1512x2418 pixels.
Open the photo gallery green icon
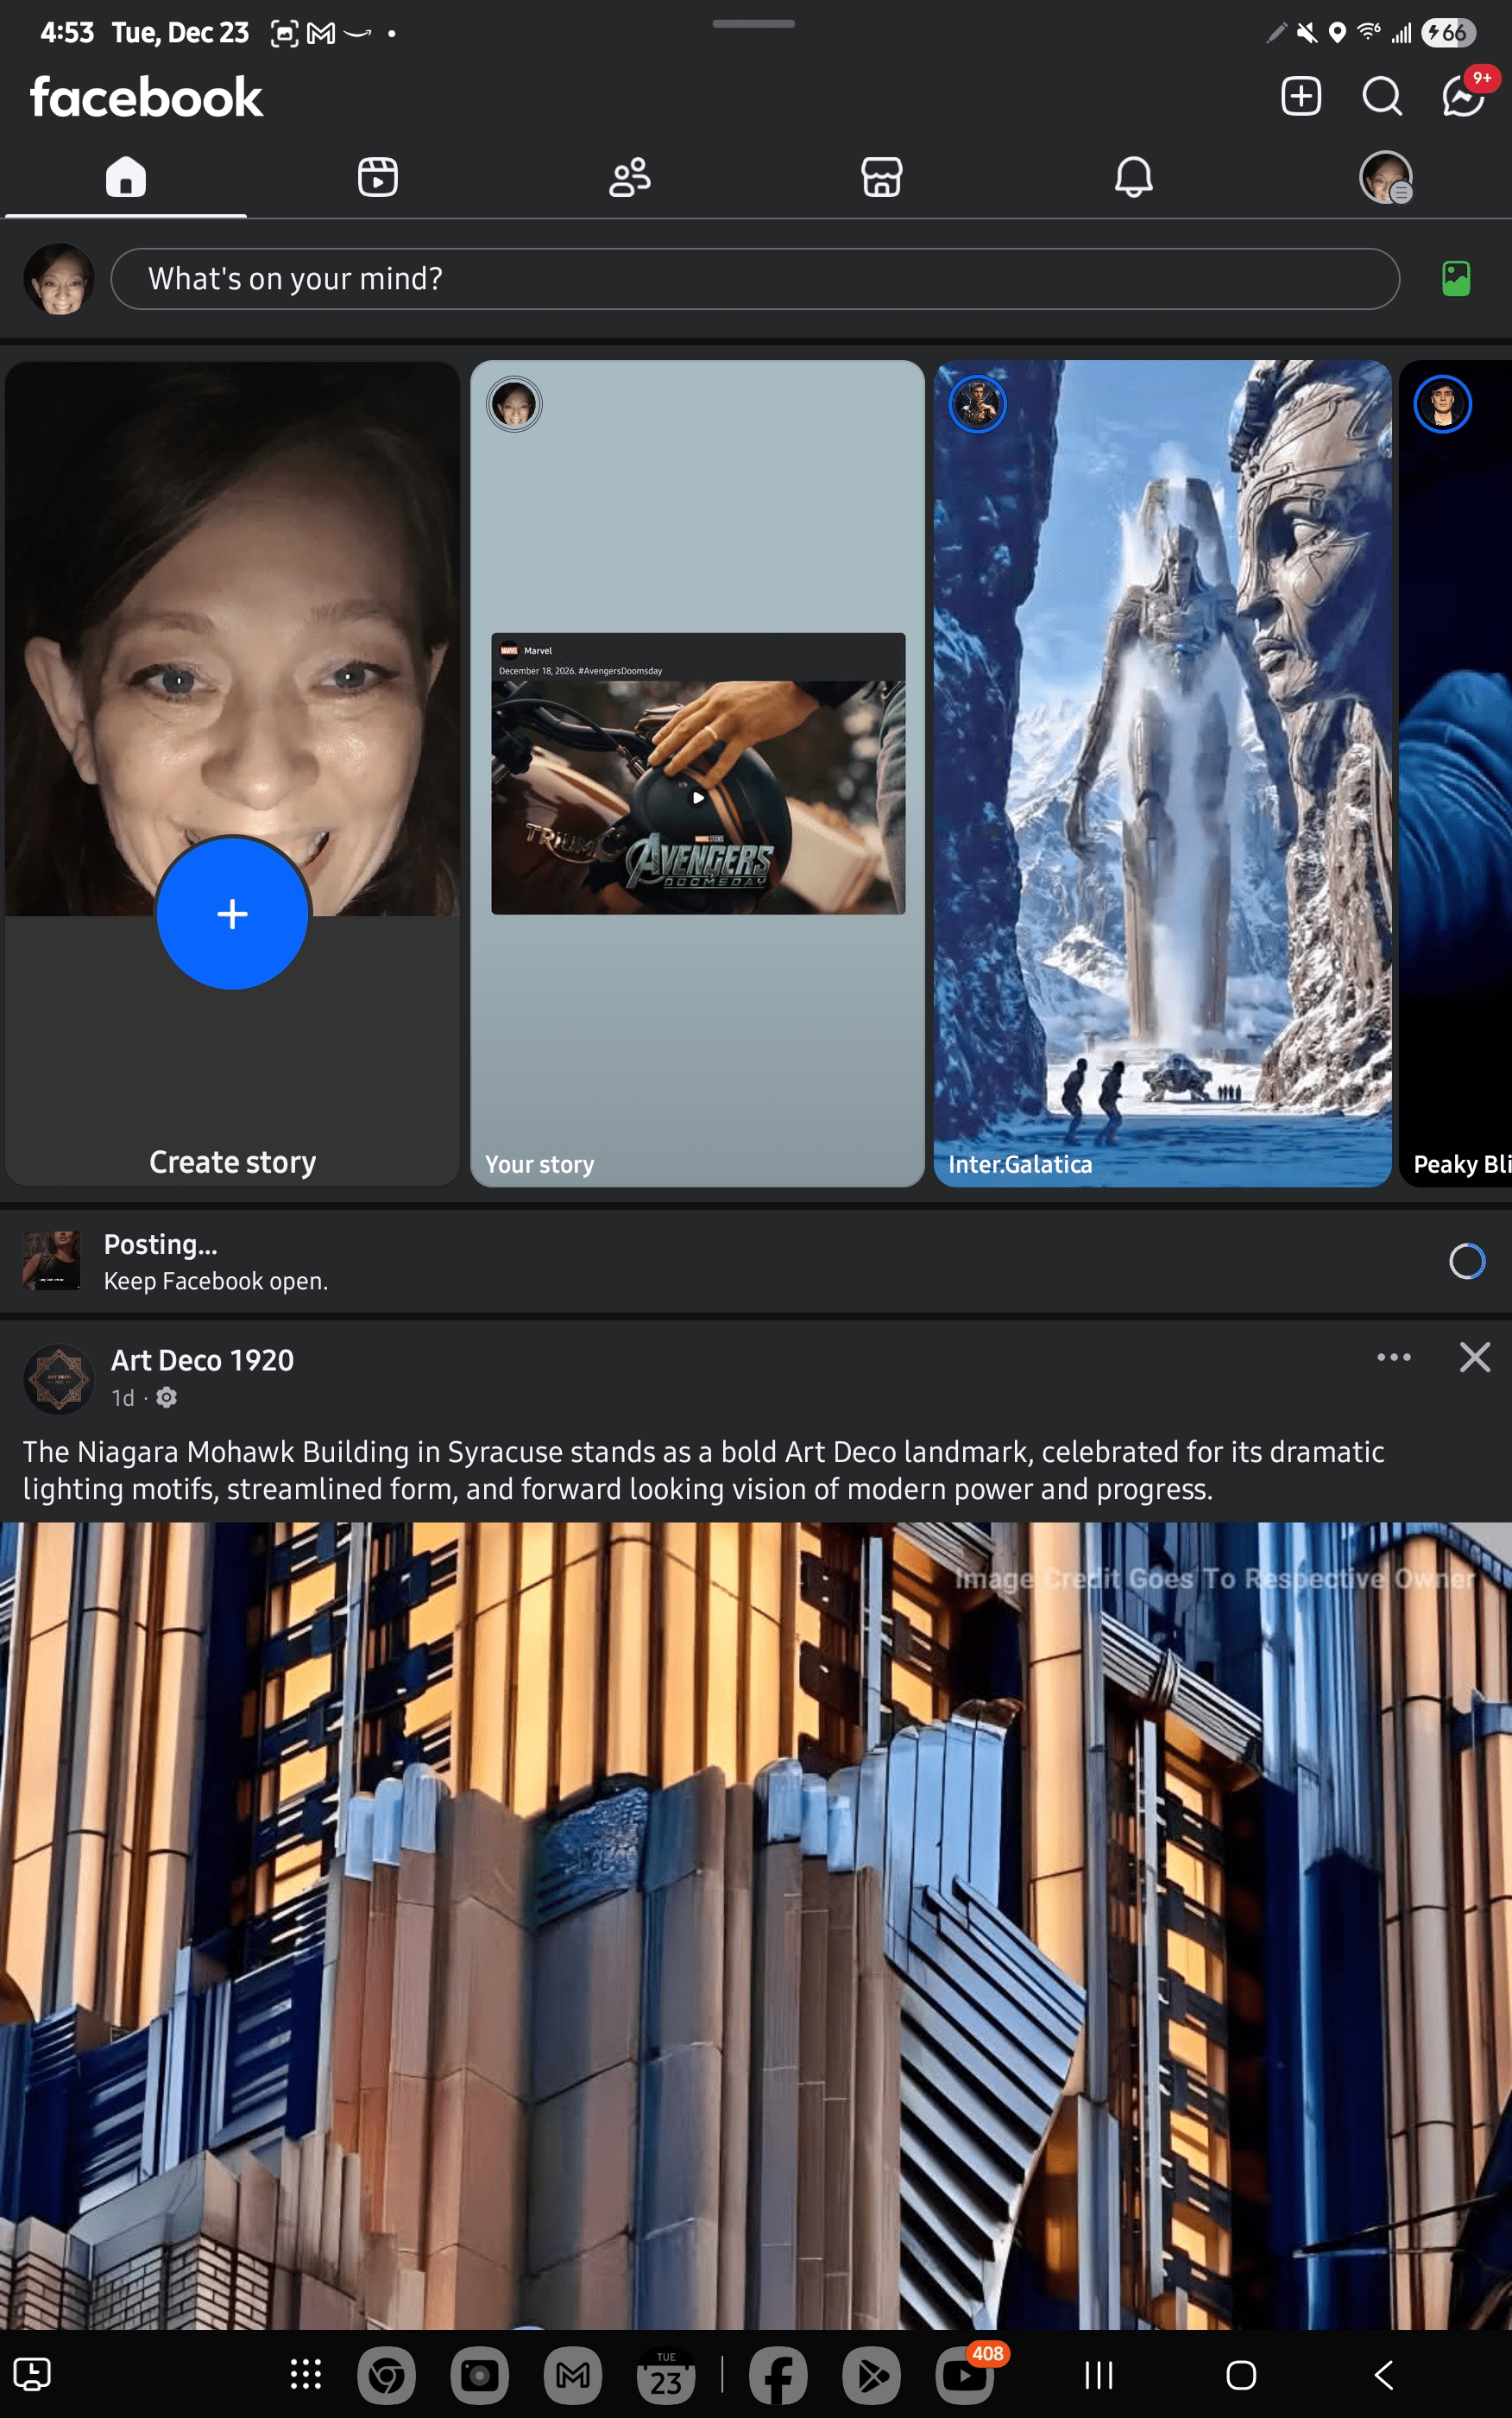point(1455,278)
